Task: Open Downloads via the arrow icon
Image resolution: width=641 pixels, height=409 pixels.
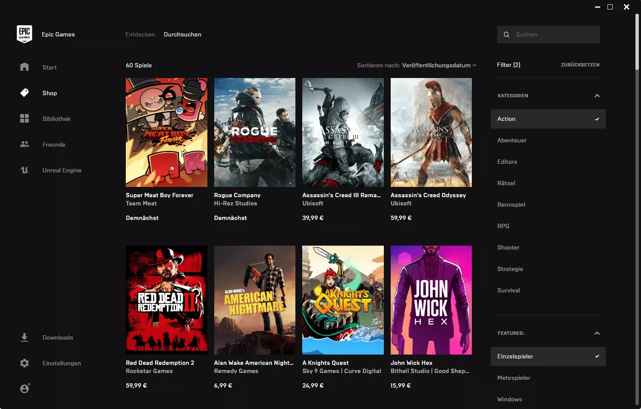Action: 24,337
